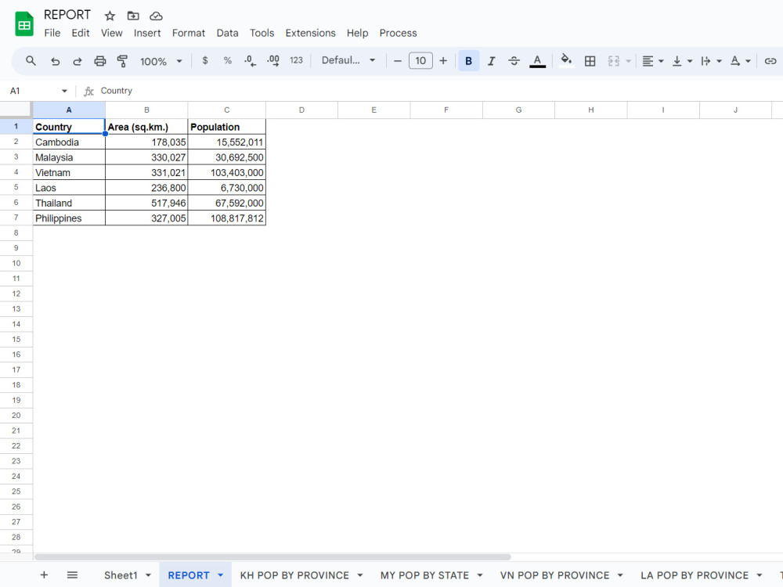The height and width of the screenshot is (587, 783).
Task: Format as percent
Action: (x=228, y=61)
